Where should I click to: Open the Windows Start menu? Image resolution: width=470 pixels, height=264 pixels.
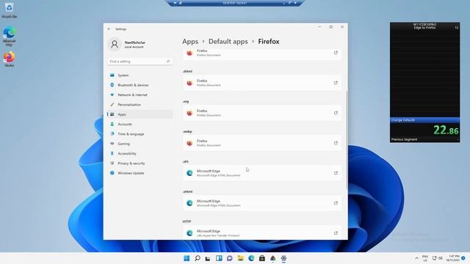click(x=187, y=258)
